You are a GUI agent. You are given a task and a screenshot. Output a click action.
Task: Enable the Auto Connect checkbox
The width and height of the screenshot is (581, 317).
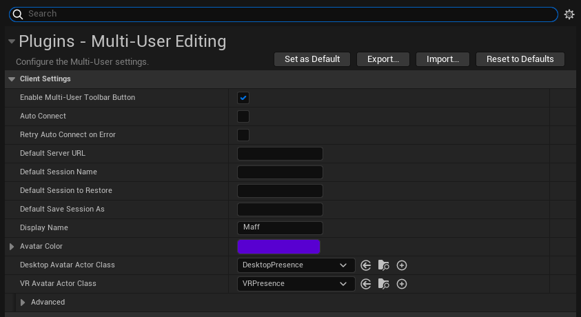pyautogui.click(x=243, y=116)
